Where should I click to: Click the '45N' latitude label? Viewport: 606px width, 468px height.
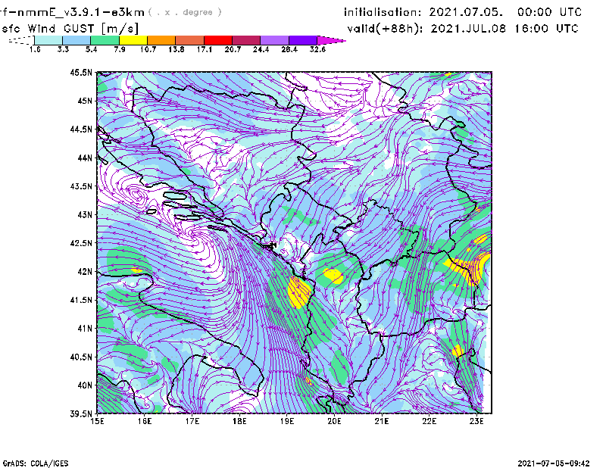click(x=85, y=101)
